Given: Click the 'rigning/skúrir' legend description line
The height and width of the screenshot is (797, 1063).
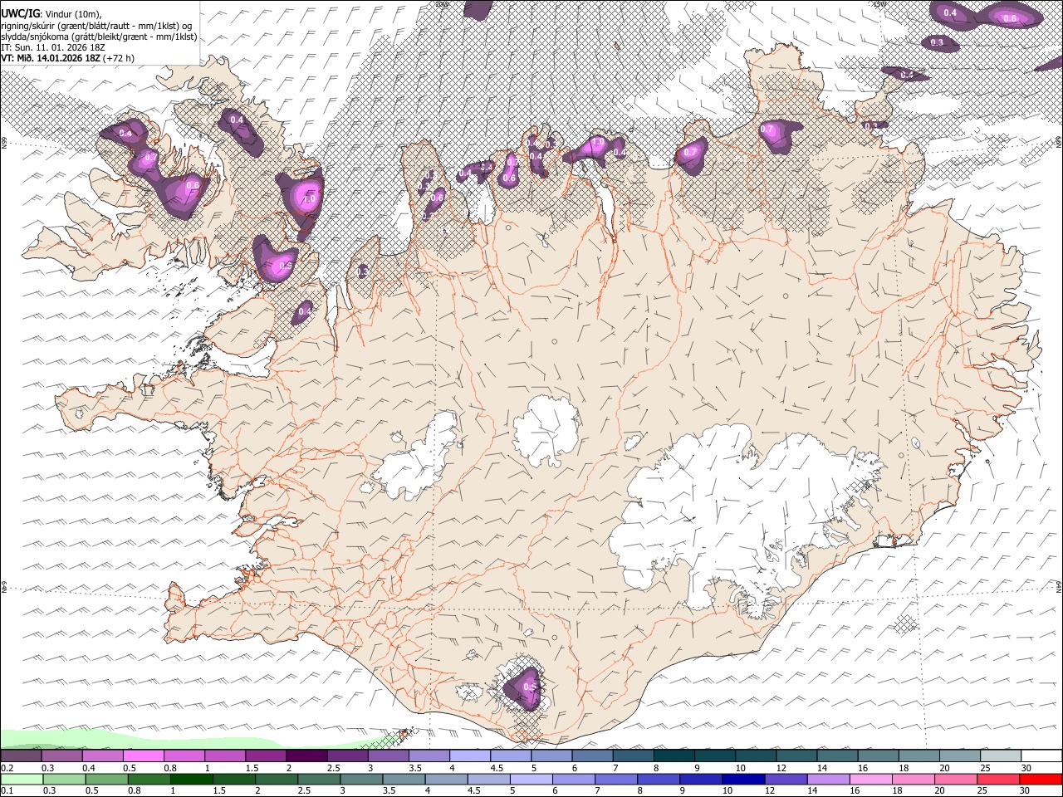Looking at the screenshot, I should [x=96, y=25].
